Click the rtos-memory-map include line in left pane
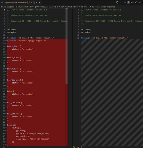Viewport: 143px width, 148px height. tap(30, 38)
